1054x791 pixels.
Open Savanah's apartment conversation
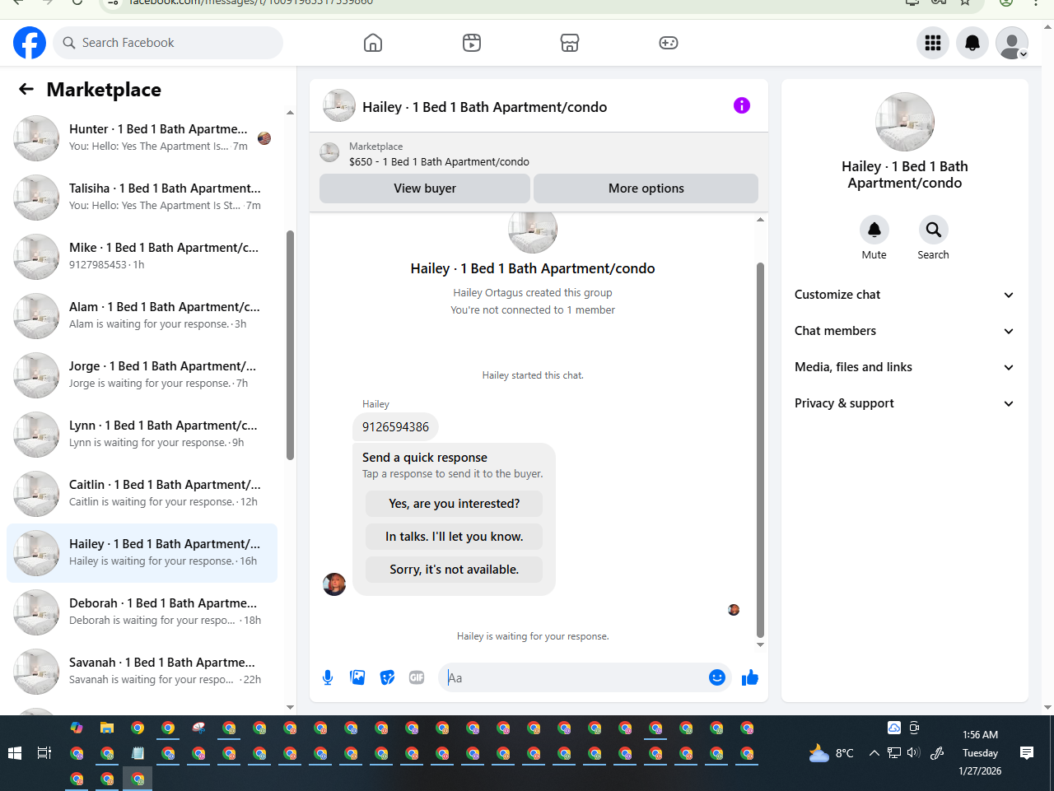pos(142,672)
